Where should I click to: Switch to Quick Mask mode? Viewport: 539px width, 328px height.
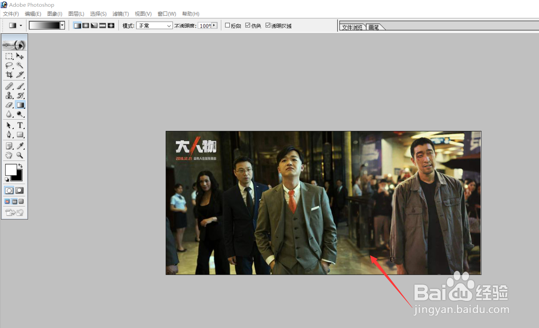coord(20,191)
